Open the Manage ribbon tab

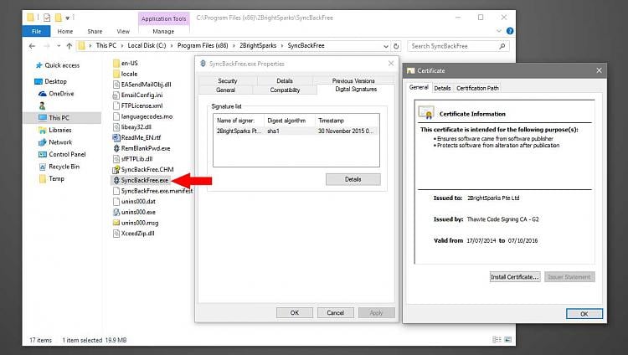163,31
